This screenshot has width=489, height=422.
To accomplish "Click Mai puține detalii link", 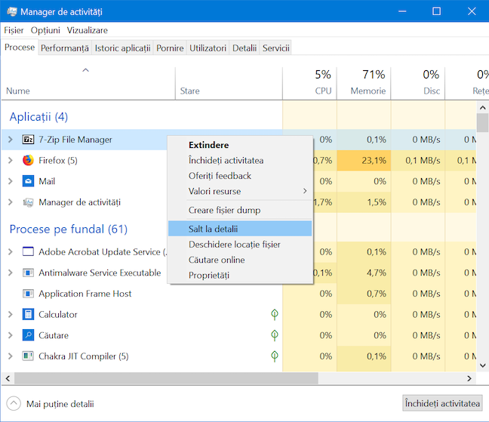I will pos(60,404).
